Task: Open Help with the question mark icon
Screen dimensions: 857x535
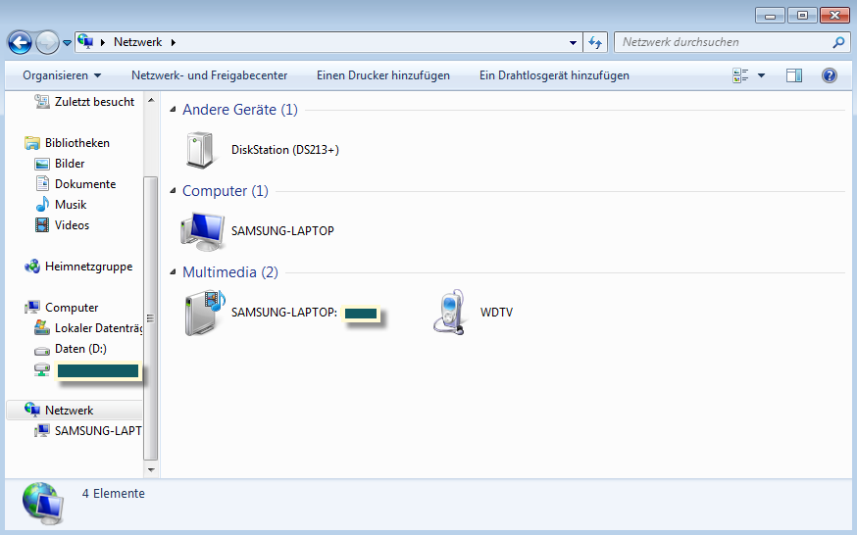Action: (830, 75)
